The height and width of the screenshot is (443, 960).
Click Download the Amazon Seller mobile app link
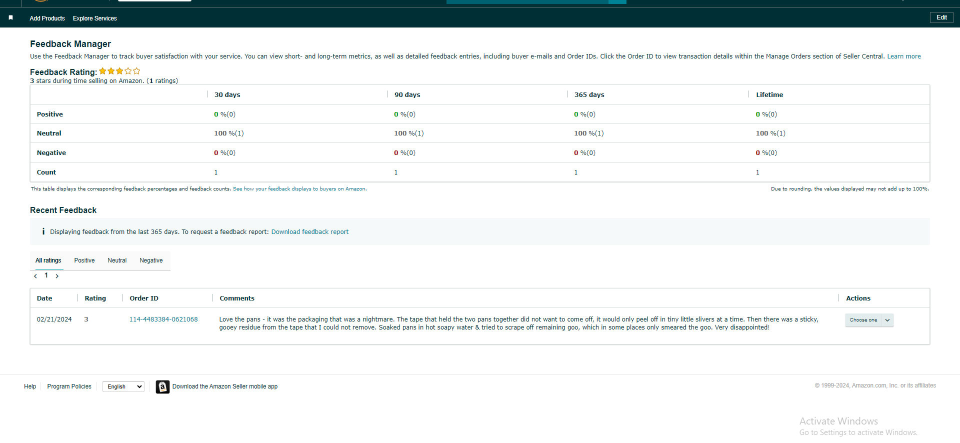(225, 386)
